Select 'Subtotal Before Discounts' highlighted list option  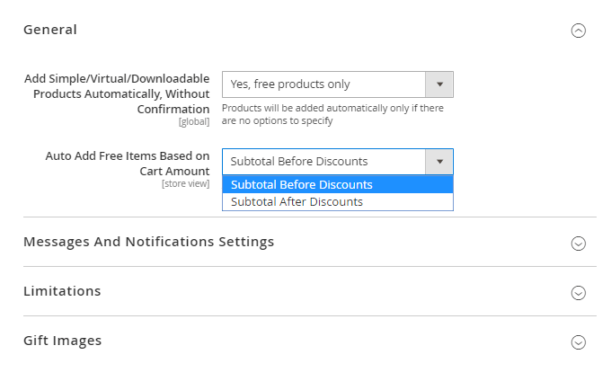click(302, 185)
